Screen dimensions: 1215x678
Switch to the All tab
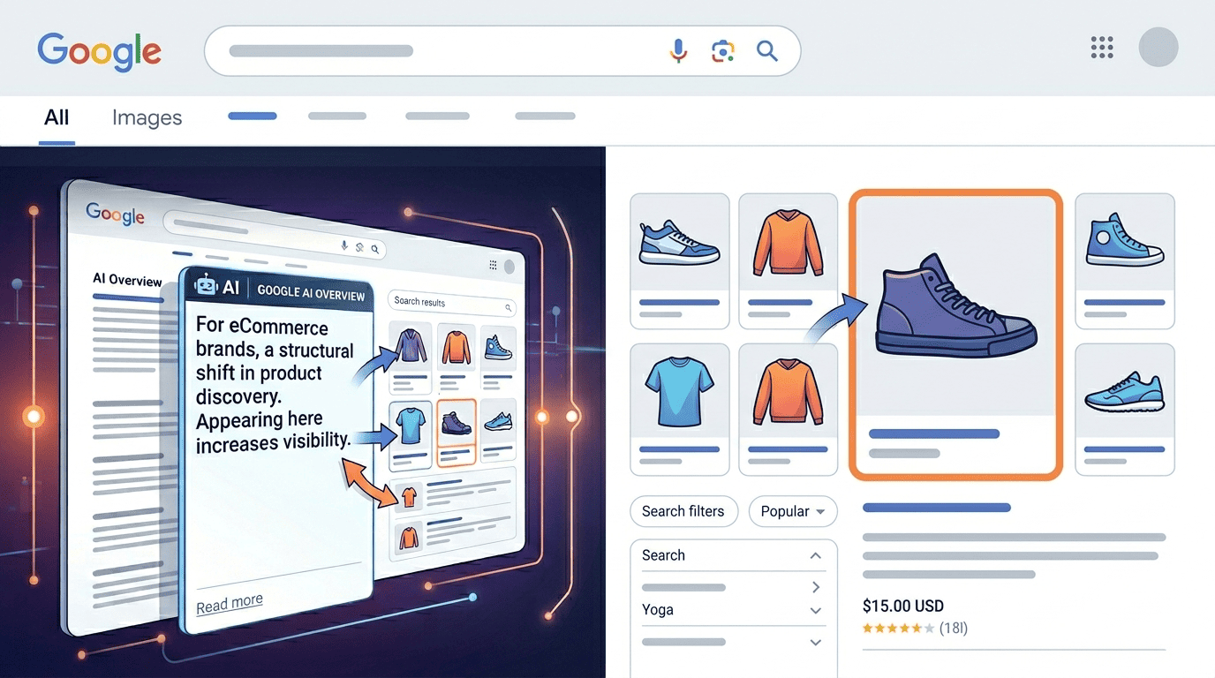tap(57, 118)
